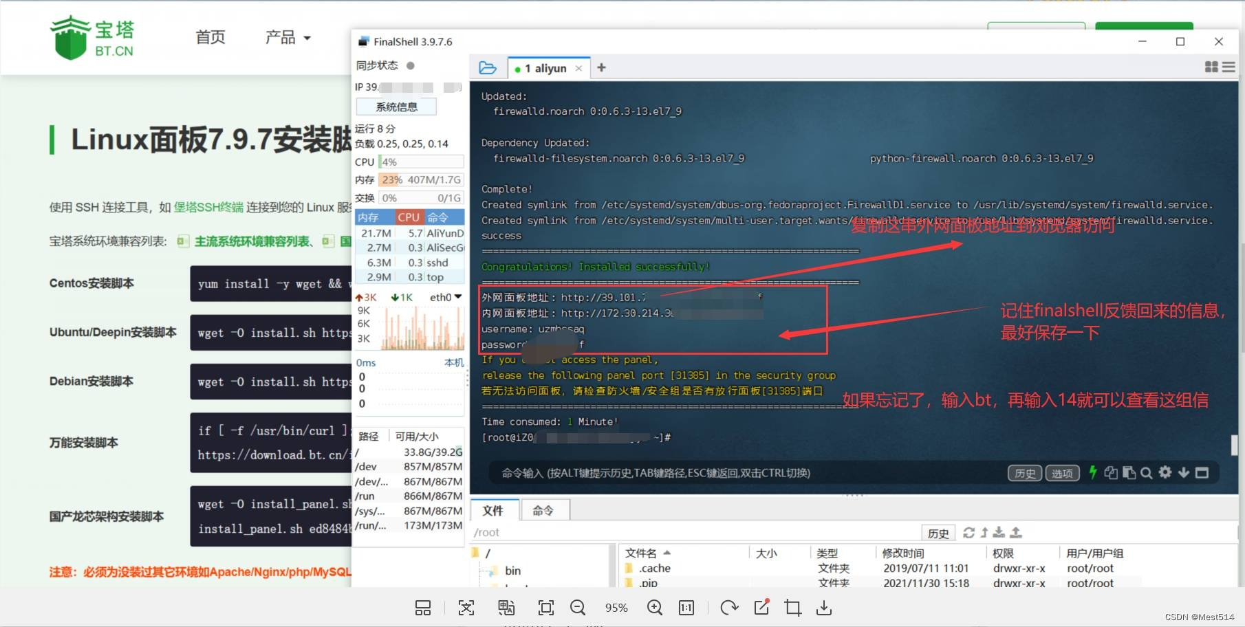Search terminal output with the magnifier icon

click(1146, 472)
